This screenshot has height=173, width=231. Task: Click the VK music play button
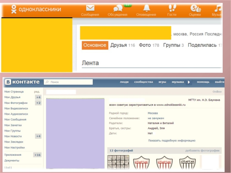click(189, 82)
